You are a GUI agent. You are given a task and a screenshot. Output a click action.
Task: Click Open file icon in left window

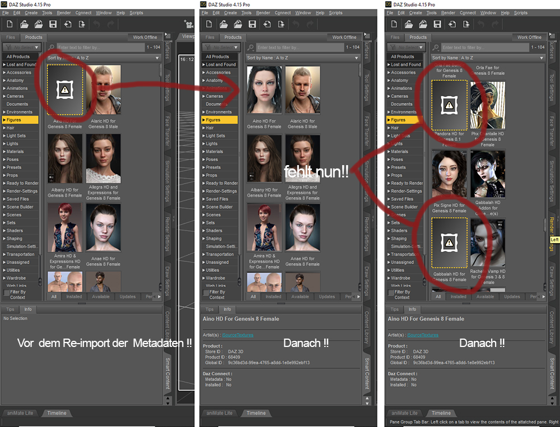pyautogui.click(x=24, y=24)
